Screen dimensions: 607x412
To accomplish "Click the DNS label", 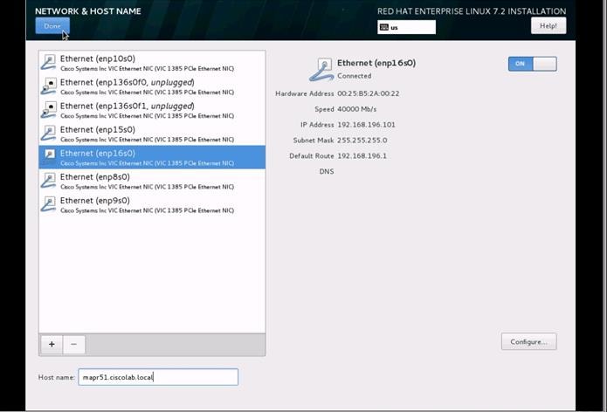I will coord(327,171).
